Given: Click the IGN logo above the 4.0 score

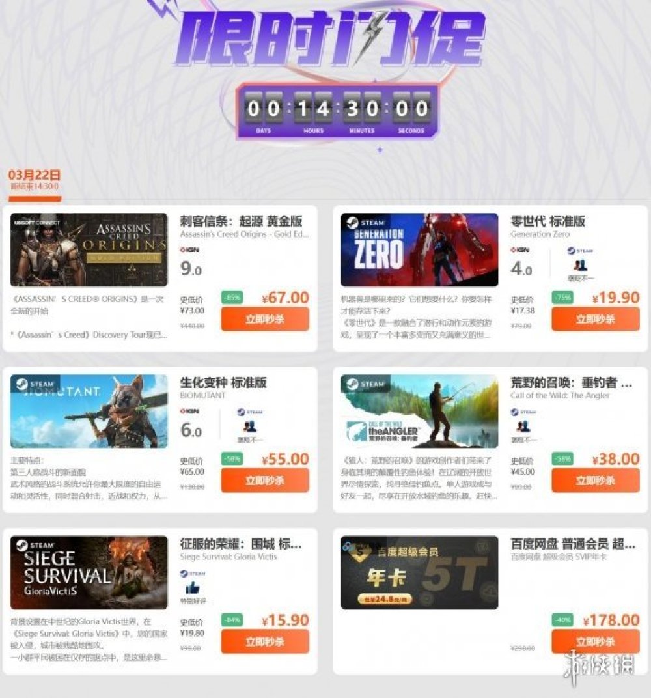Looking at the screenshot, I should click(x=519, y=250).
